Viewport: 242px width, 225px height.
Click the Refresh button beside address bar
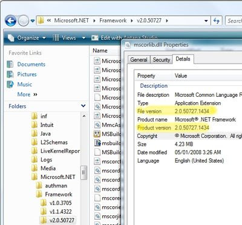coord(217,21)
